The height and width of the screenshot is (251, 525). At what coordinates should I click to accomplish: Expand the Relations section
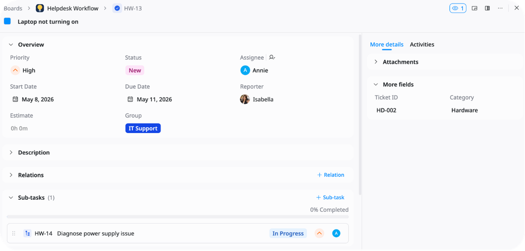pos(11,175)
